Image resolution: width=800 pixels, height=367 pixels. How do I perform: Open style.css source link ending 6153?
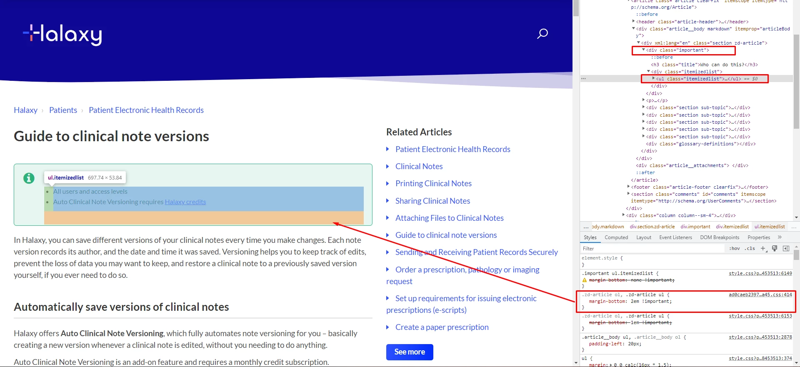(760, 316)
